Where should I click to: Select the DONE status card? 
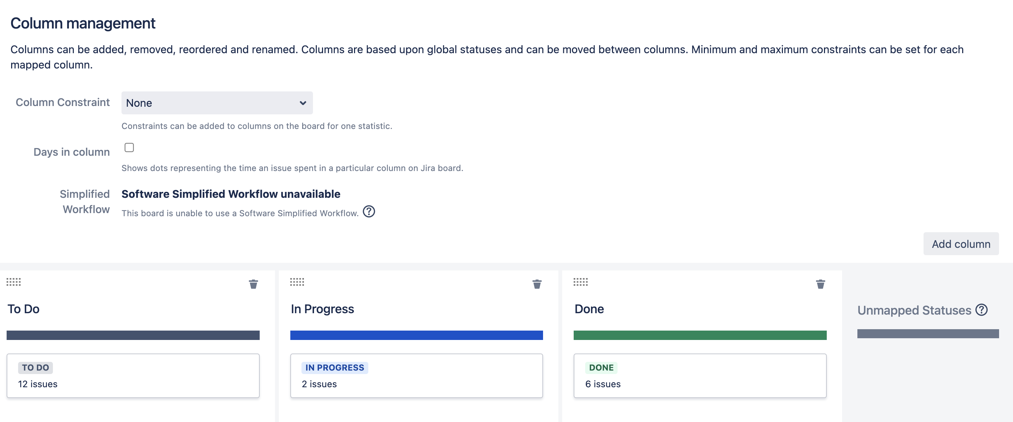(x=700, y=375)
